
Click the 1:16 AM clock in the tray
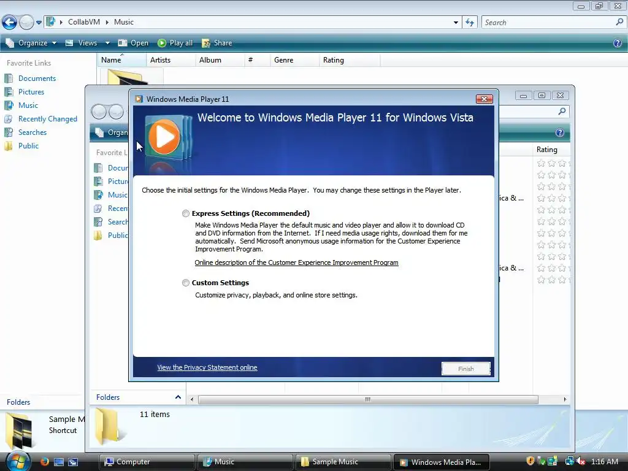click(605, 461)
